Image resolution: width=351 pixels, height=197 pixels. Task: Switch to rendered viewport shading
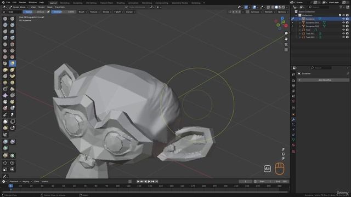click(284, 7)
